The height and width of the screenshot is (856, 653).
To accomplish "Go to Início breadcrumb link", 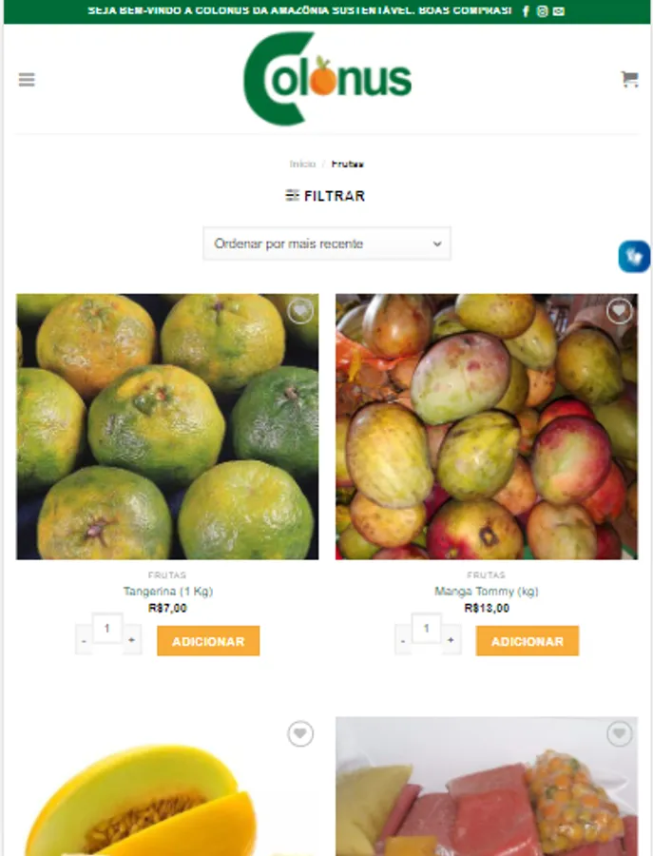I will [302, 164].
